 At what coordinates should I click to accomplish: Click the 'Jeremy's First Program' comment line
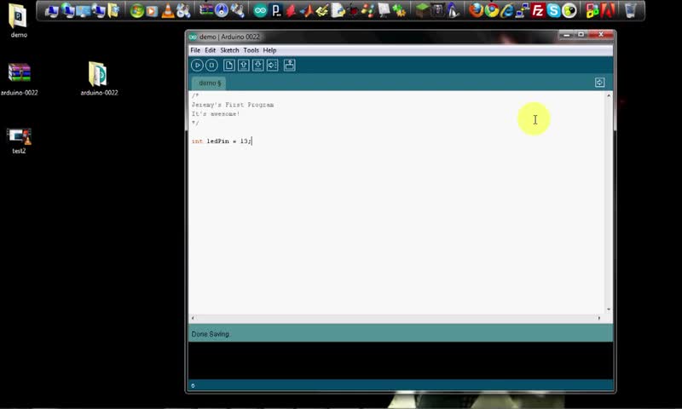[233, 105]
